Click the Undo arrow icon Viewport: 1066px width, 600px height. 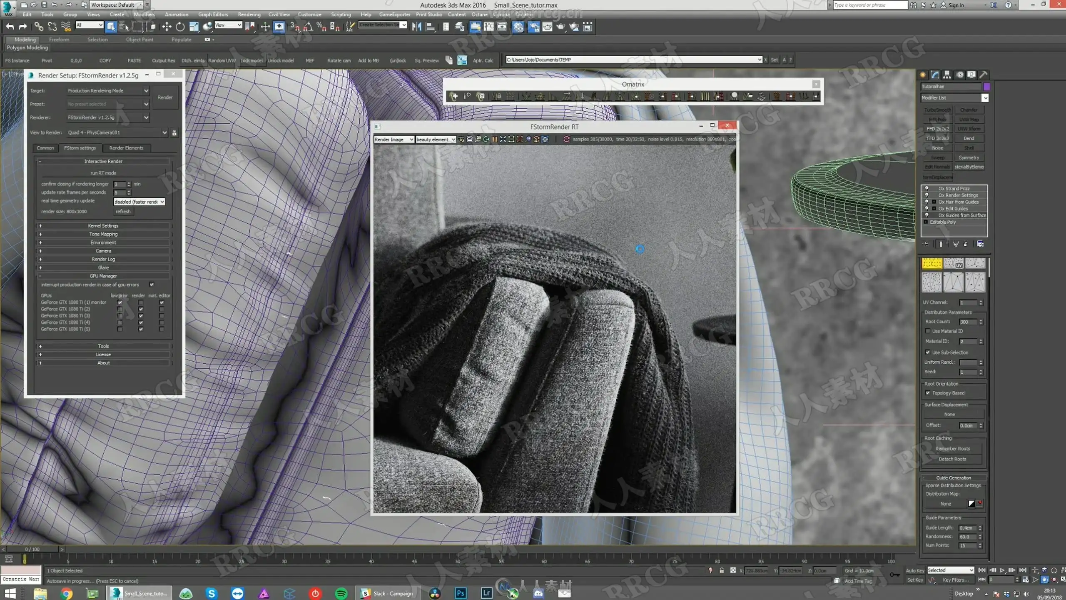[10, 27]
